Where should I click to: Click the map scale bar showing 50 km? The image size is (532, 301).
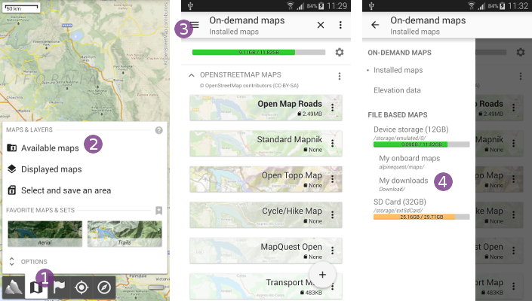(21, 8)
